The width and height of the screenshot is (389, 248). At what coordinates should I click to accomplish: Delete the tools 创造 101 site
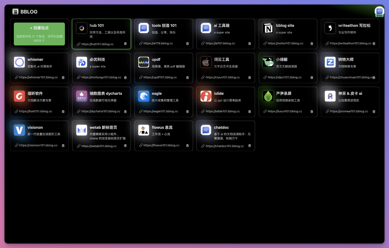tap(187, 44)
